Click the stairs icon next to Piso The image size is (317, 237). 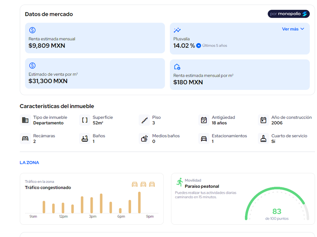(x=144, y=120)
